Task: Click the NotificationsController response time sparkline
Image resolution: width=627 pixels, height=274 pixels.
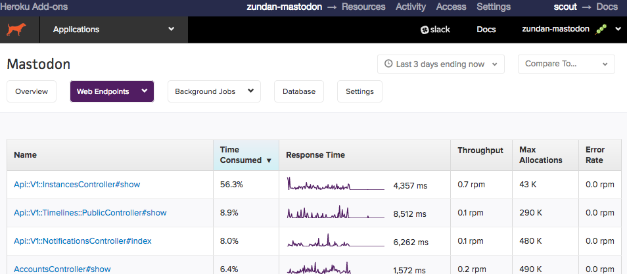Action: coord(335,240)
